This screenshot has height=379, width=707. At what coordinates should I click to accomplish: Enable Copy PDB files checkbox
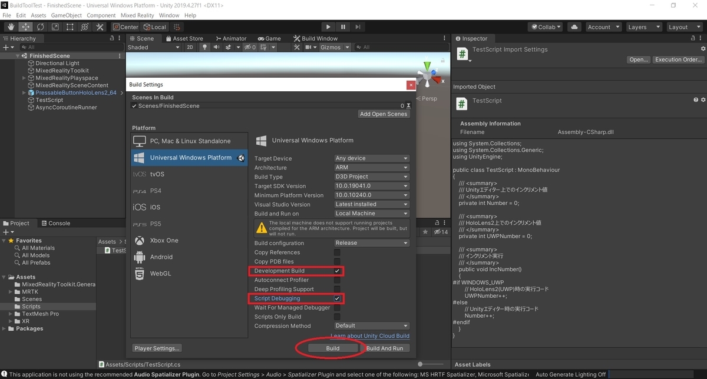pyautogui.click(x=337, y=261)
